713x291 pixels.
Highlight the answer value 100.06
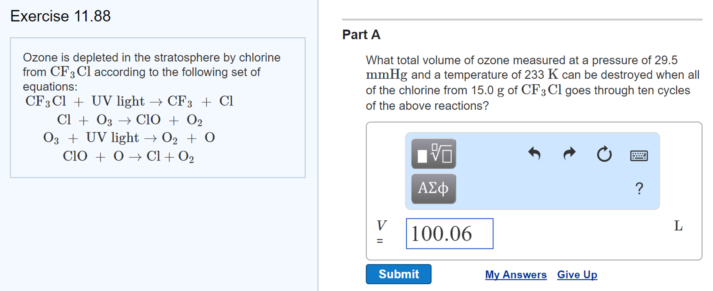point(441,233)
